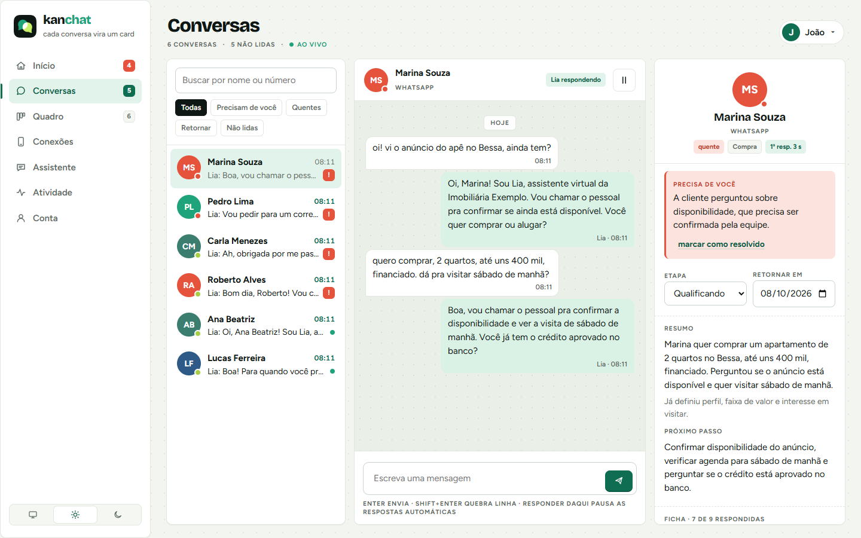
Task: Open the Assistente section
Action: click(x=75, y=167)
